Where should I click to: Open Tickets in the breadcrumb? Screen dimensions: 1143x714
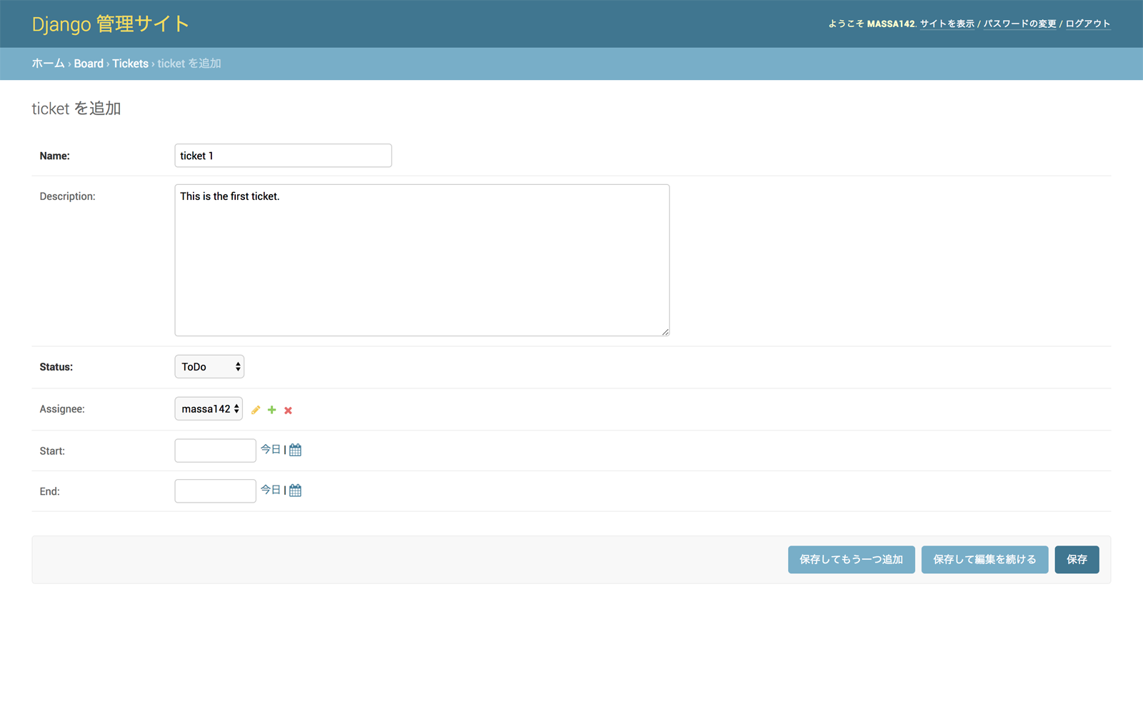pyautogui.click(x=130, y=64)
